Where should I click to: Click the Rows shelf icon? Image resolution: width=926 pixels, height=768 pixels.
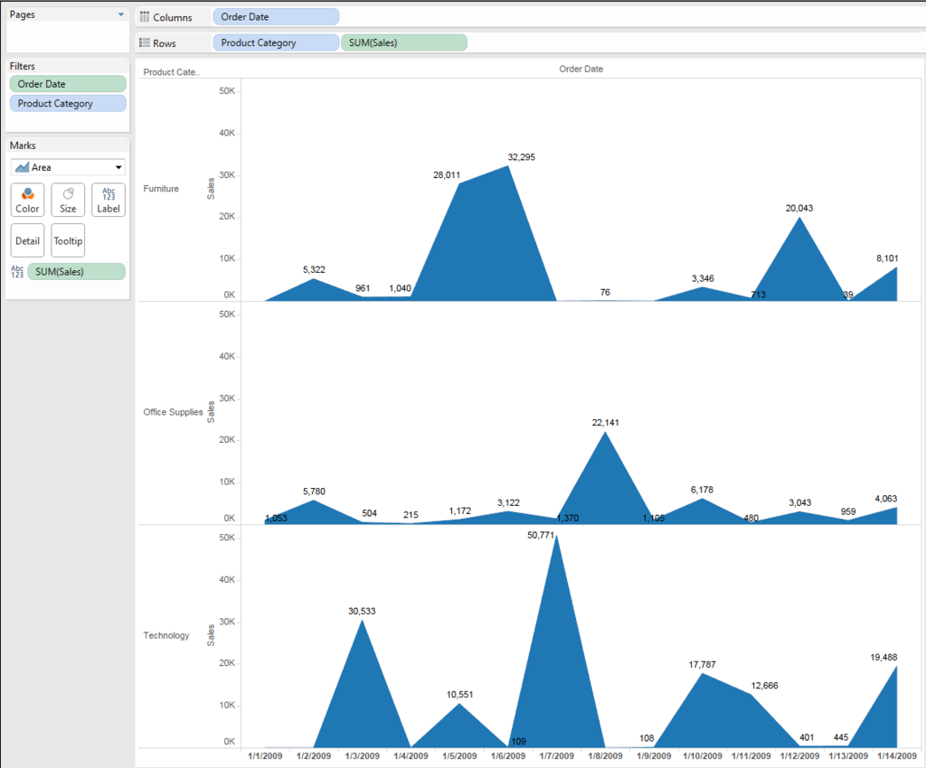coord(144,43)
